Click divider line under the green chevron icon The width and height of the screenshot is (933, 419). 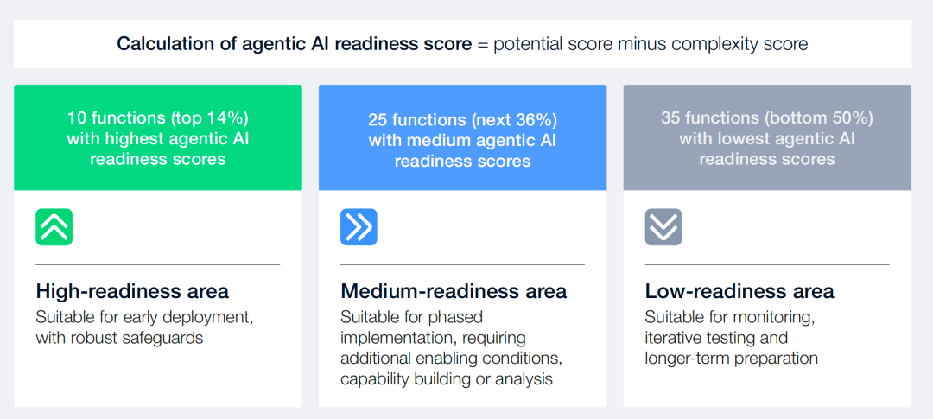[158, 264]
